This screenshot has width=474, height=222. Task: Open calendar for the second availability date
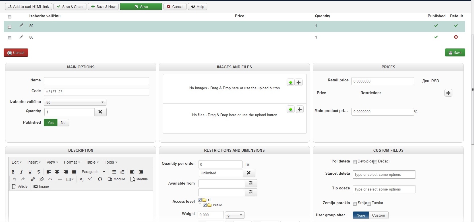tap(251, 192)
